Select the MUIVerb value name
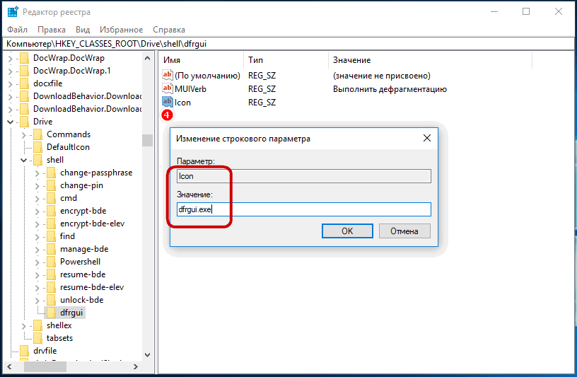This screenshot has width=577, height=377. (x=190, y=89)
